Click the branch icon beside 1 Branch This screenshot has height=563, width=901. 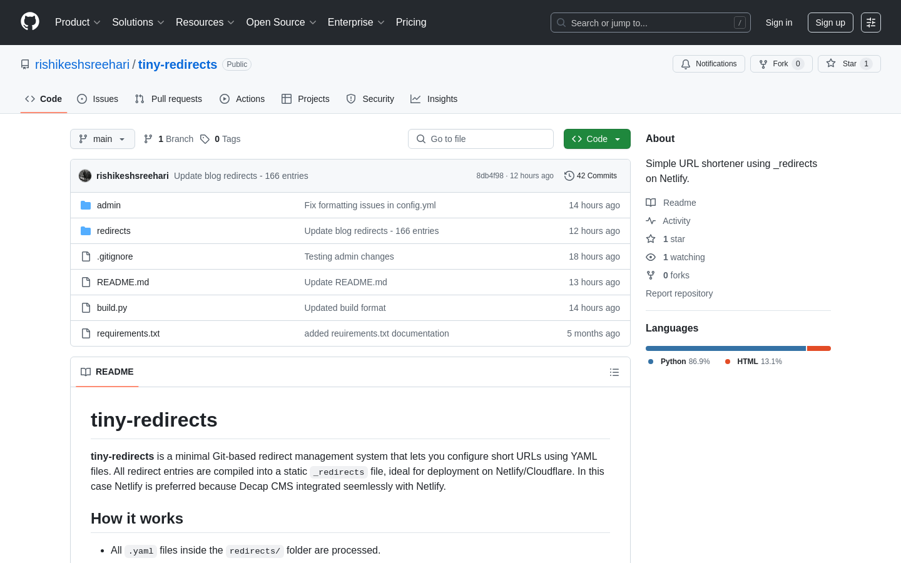click(148, 139)
